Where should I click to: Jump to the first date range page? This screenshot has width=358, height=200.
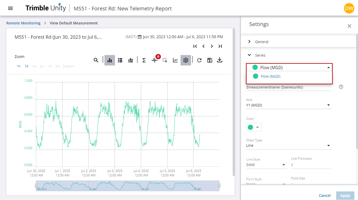click(x=195, y=46)
